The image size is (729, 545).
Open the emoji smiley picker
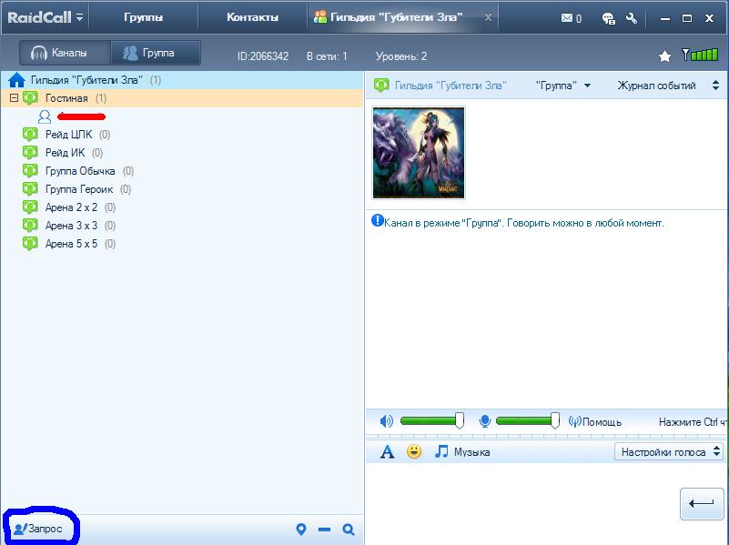coord(414,451)
